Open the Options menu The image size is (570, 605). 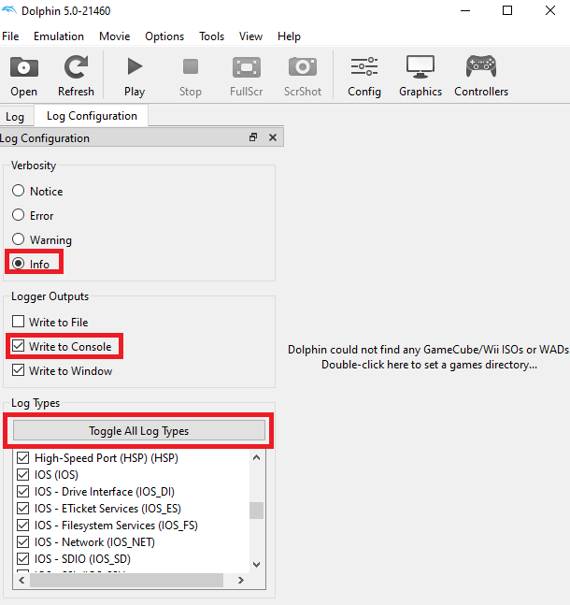click(x=164, y=36)
